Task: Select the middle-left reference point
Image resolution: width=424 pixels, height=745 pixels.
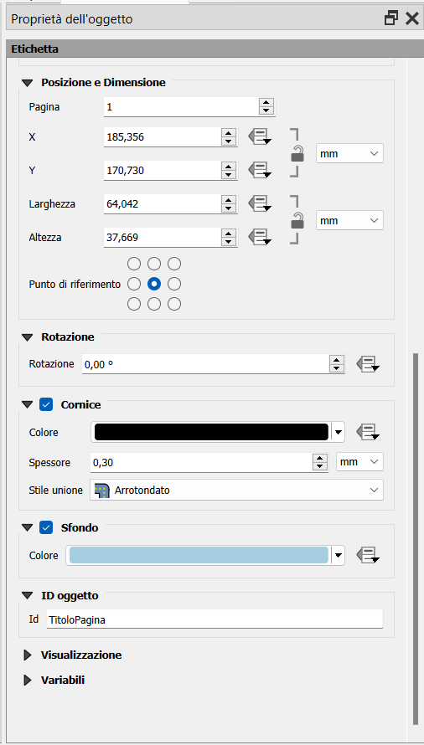Action: point(134,284)
